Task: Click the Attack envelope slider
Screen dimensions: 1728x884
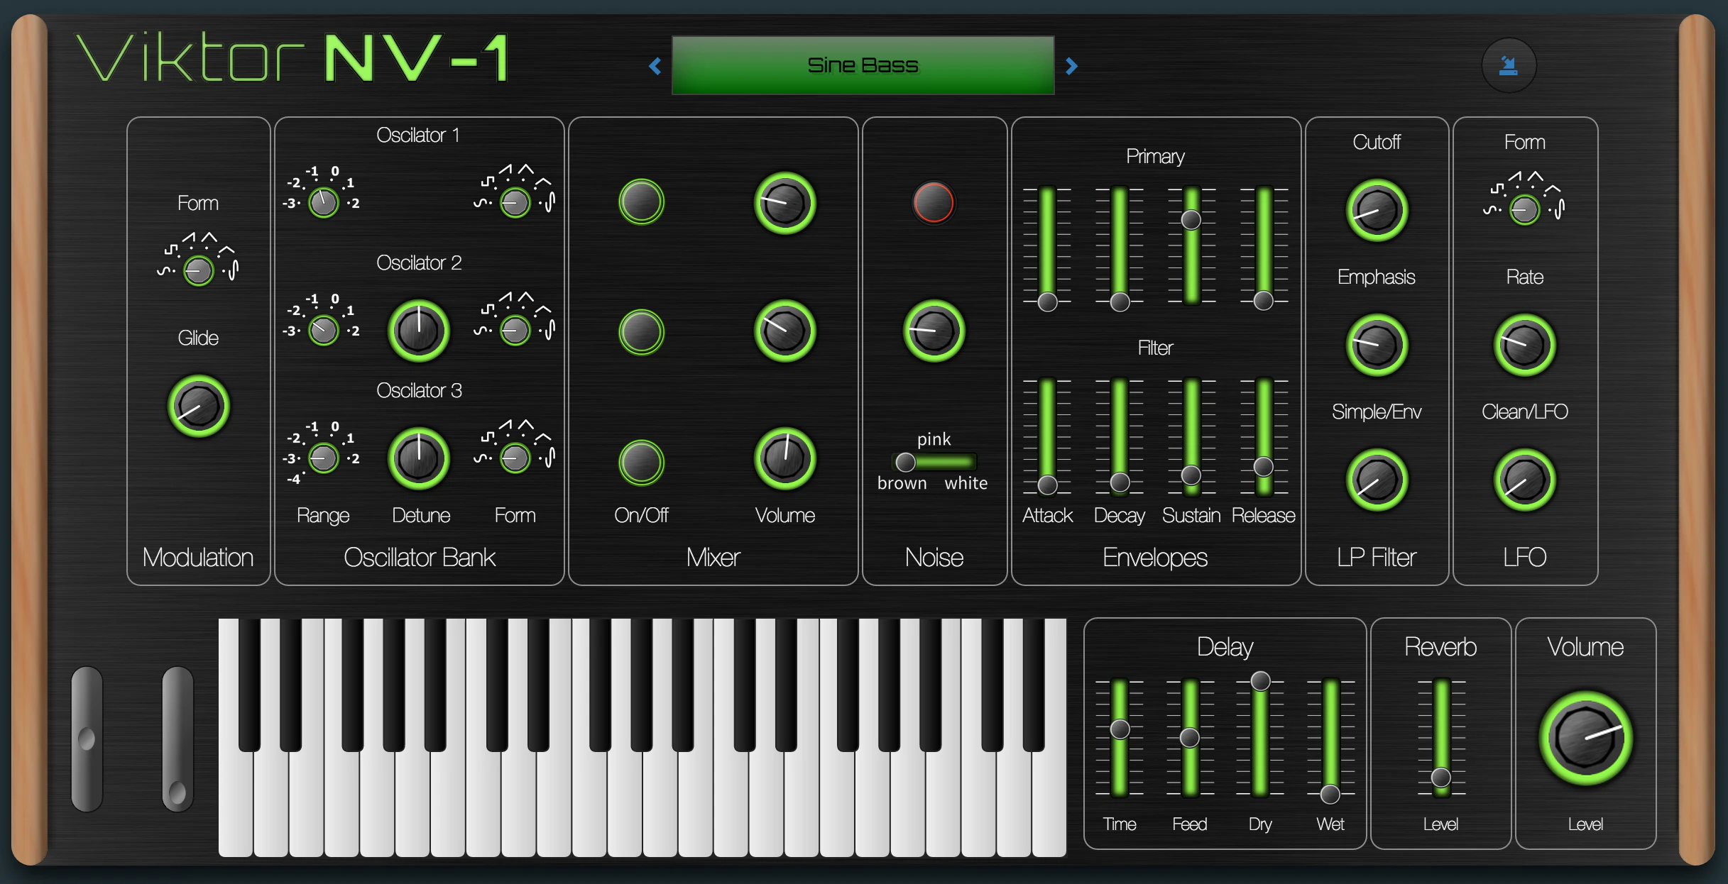Action: [x=1046, y=484]
